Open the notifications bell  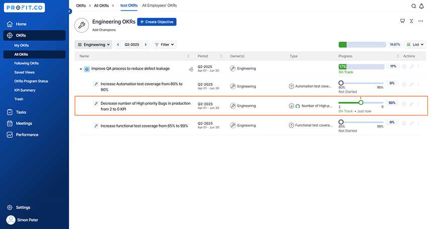421,6
